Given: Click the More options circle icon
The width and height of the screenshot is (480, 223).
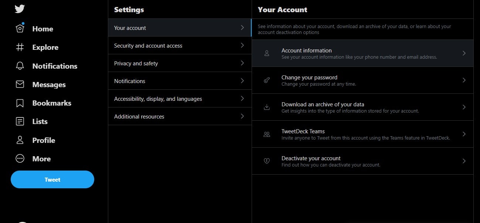Looking at the screenshot, I should [20, 158].
